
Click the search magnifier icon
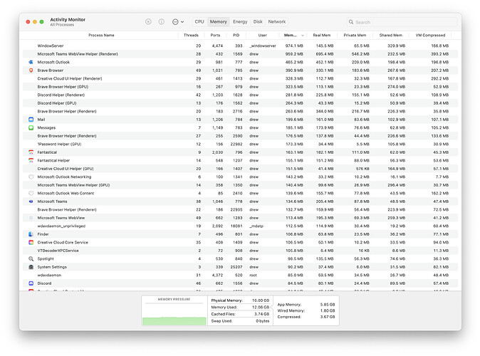[351, 22]
